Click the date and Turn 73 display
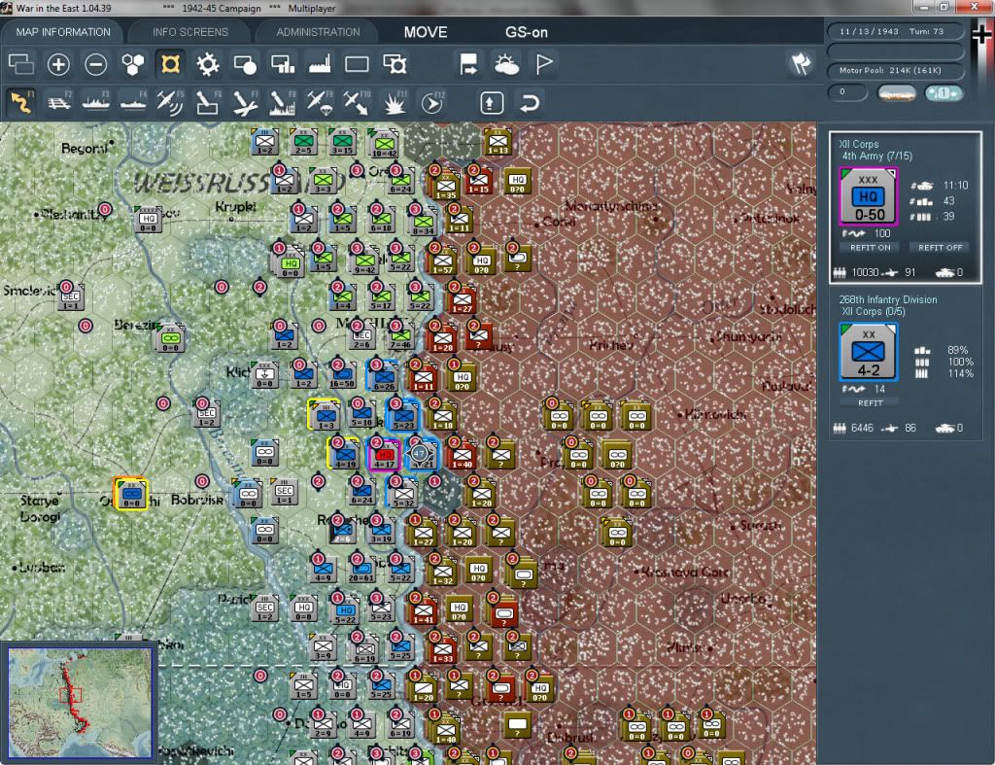 coord(895,31)
